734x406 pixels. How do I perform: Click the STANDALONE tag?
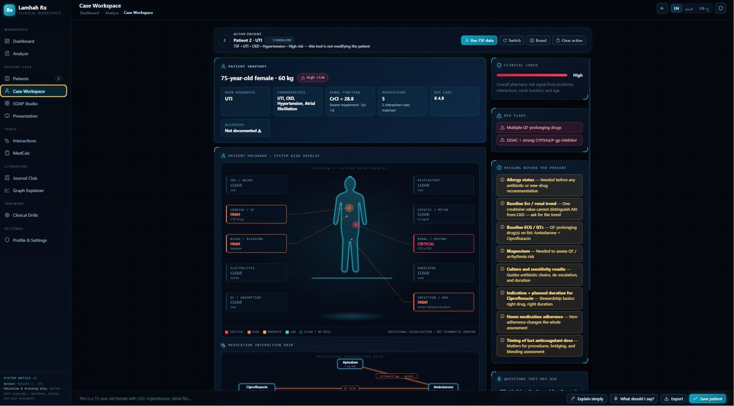280,40
